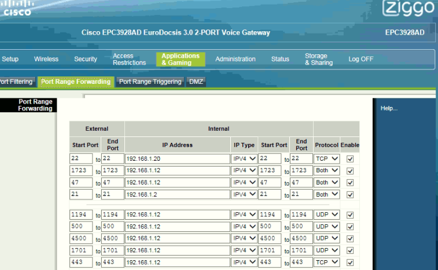The height and width of the screenshot is (270, 438).
Task: Open the DMZ sub-tab
Action: click(196, 82)
